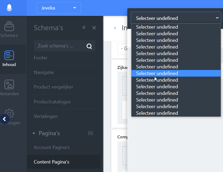Select the Account Pagina's schema
The image size is (223, 172).
tap(64, 147)
